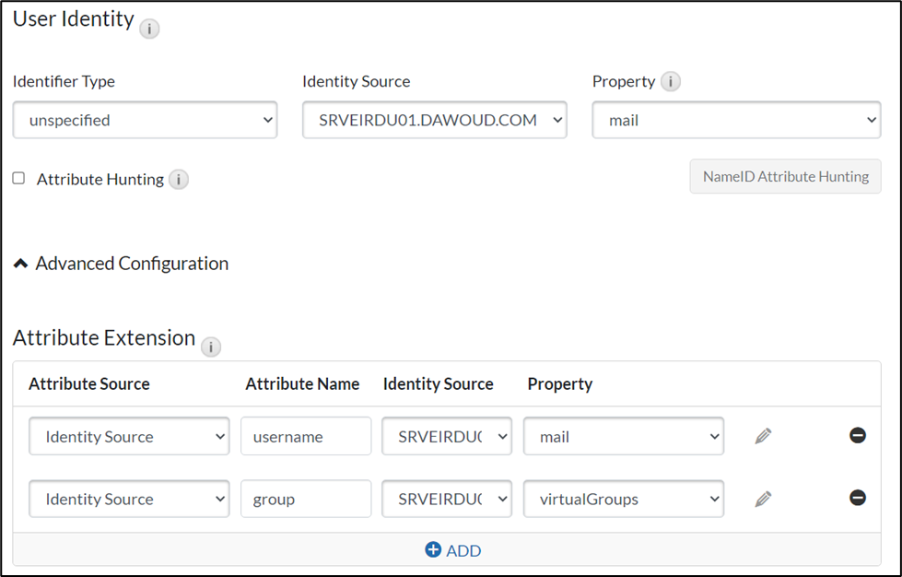902x577 pixels.
Task: Edit the group attribute row pencil icon
Action: point(762,499)
